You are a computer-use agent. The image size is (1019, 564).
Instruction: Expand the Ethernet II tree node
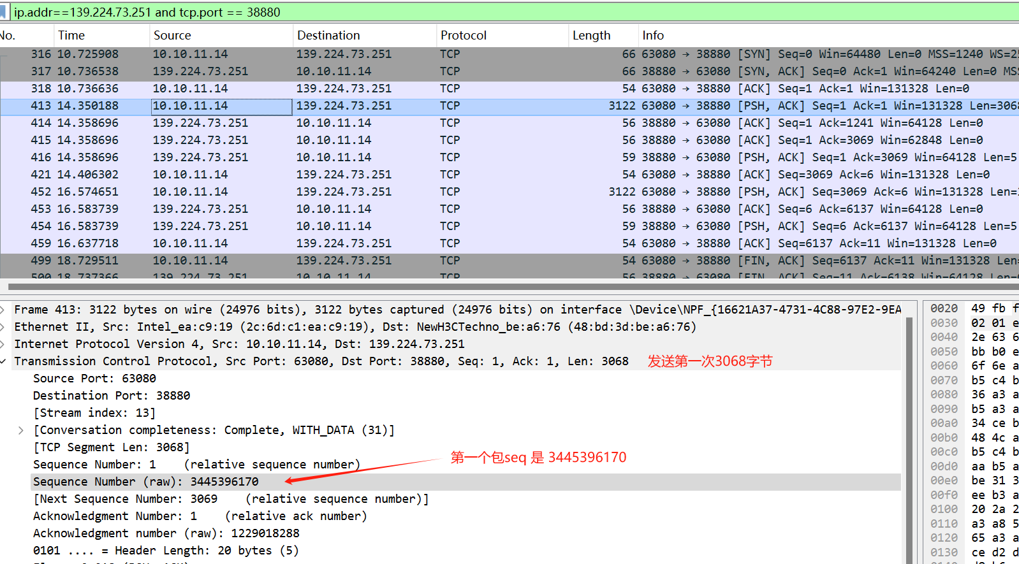[x=3, y=327]
